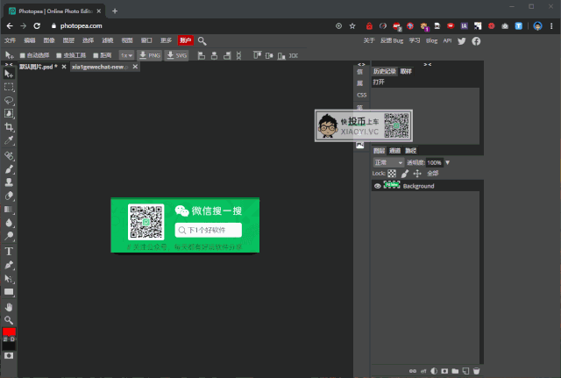Select the Text tool in left toolbar
Screen dimensions: 561x378
(9, 251)
